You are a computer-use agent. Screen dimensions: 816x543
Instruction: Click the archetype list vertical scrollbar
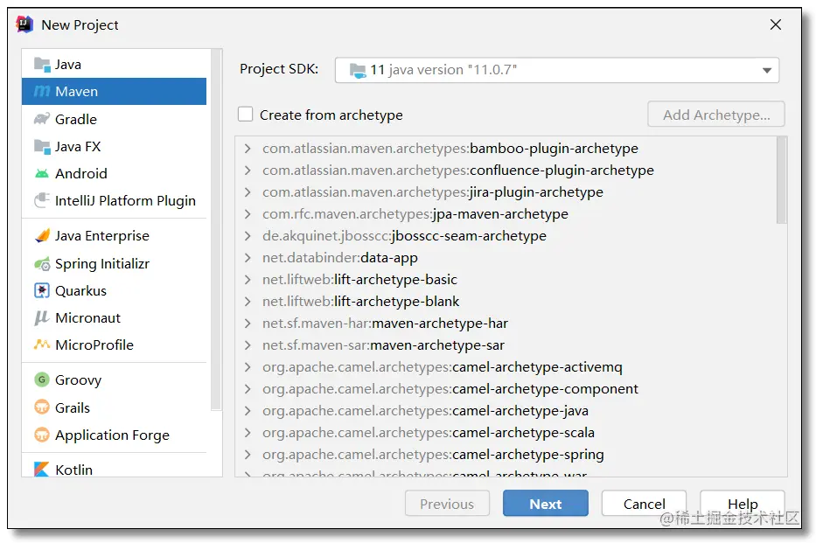tap(781, 182)
